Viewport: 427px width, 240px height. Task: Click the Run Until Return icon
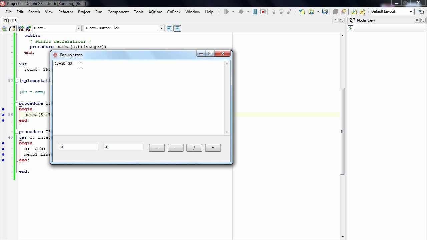coord(290,12)
